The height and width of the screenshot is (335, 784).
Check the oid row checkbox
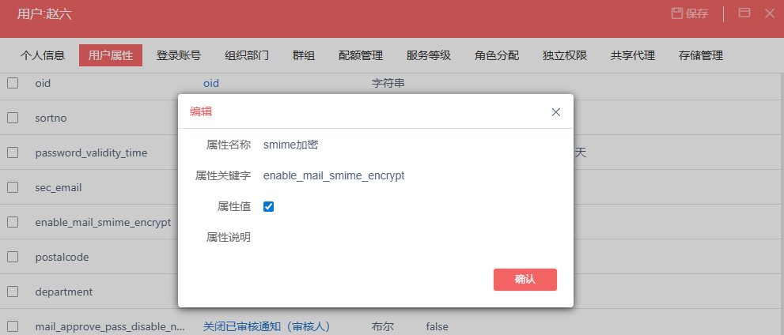tap(13, 83)
